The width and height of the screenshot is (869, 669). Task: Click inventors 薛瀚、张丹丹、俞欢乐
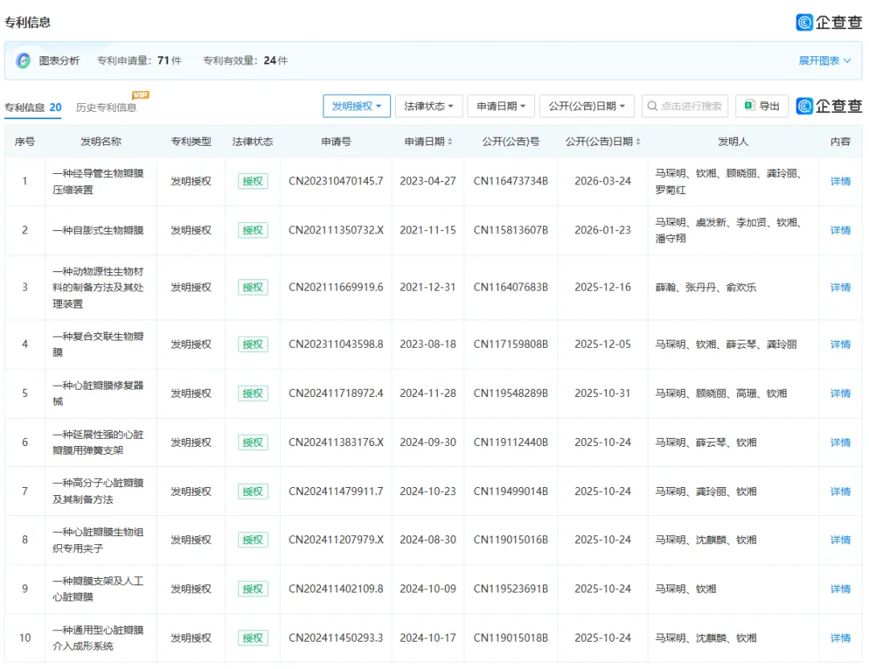click(x=706, y=287)
